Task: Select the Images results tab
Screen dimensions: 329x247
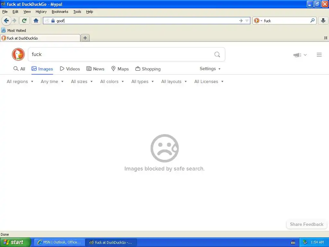Action: (x=42, y=69)
